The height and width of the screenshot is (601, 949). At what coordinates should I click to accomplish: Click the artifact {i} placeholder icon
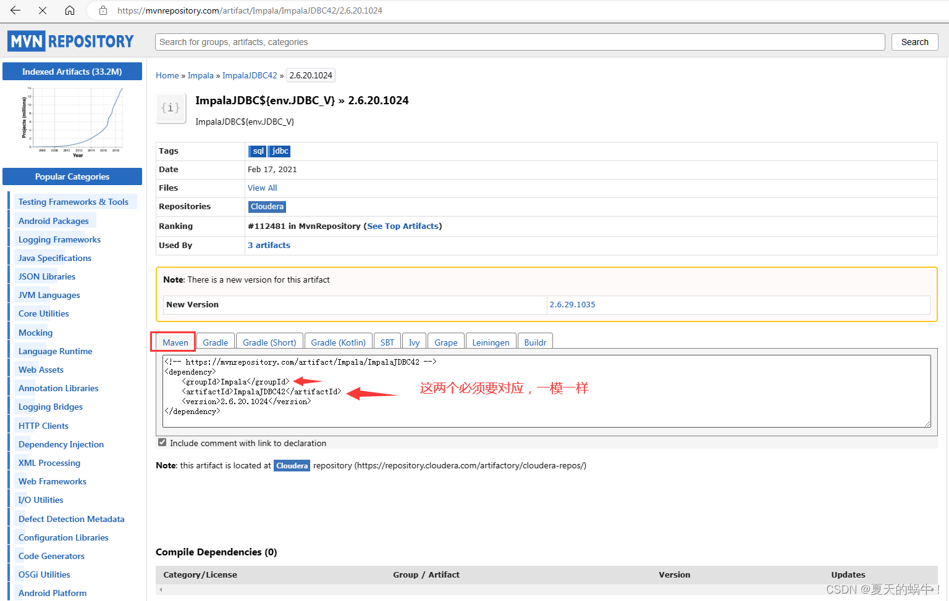(x=171, y=108)
